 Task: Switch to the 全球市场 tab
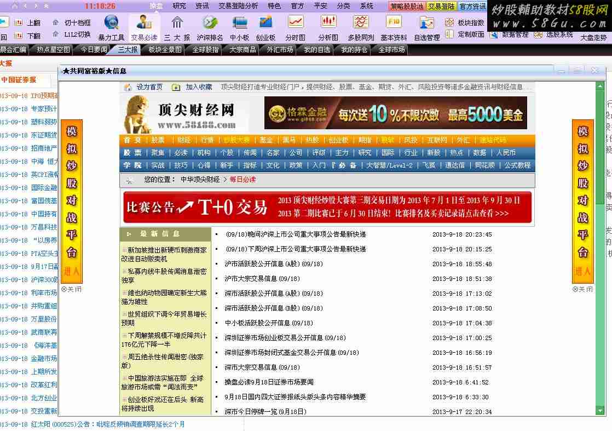391,50
